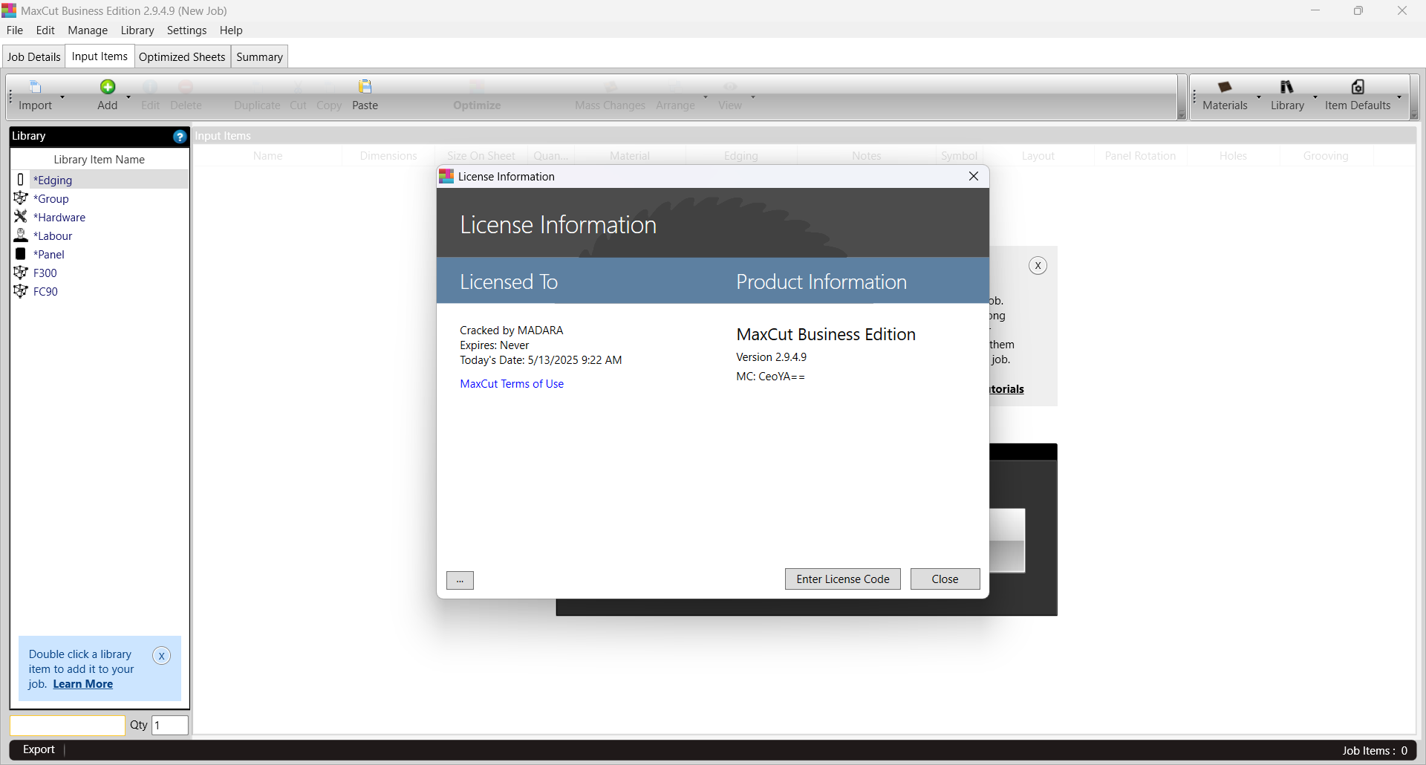Viewport: 1426px width, 765px height.
Task: Click the Import toolbar icon
Action: point(35,87)
